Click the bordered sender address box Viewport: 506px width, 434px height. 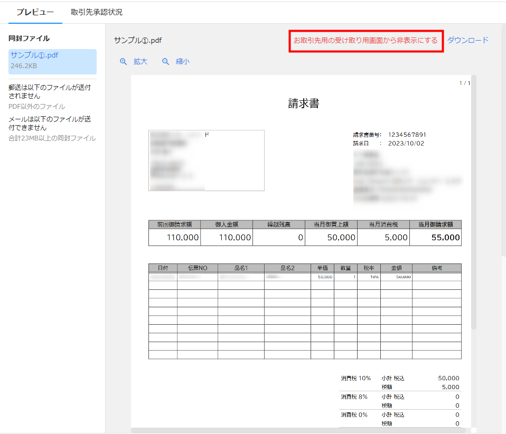coord(207,161)
